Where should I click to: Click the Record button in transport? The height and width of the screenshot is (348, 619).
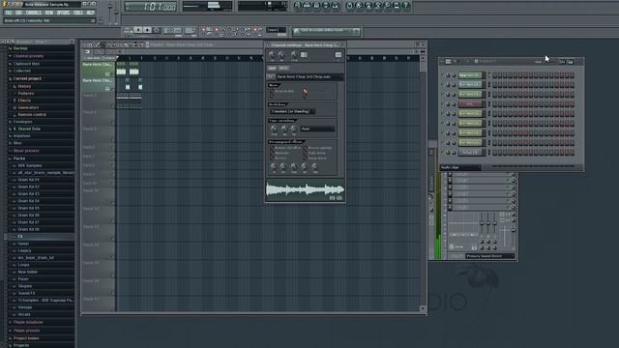157,30
